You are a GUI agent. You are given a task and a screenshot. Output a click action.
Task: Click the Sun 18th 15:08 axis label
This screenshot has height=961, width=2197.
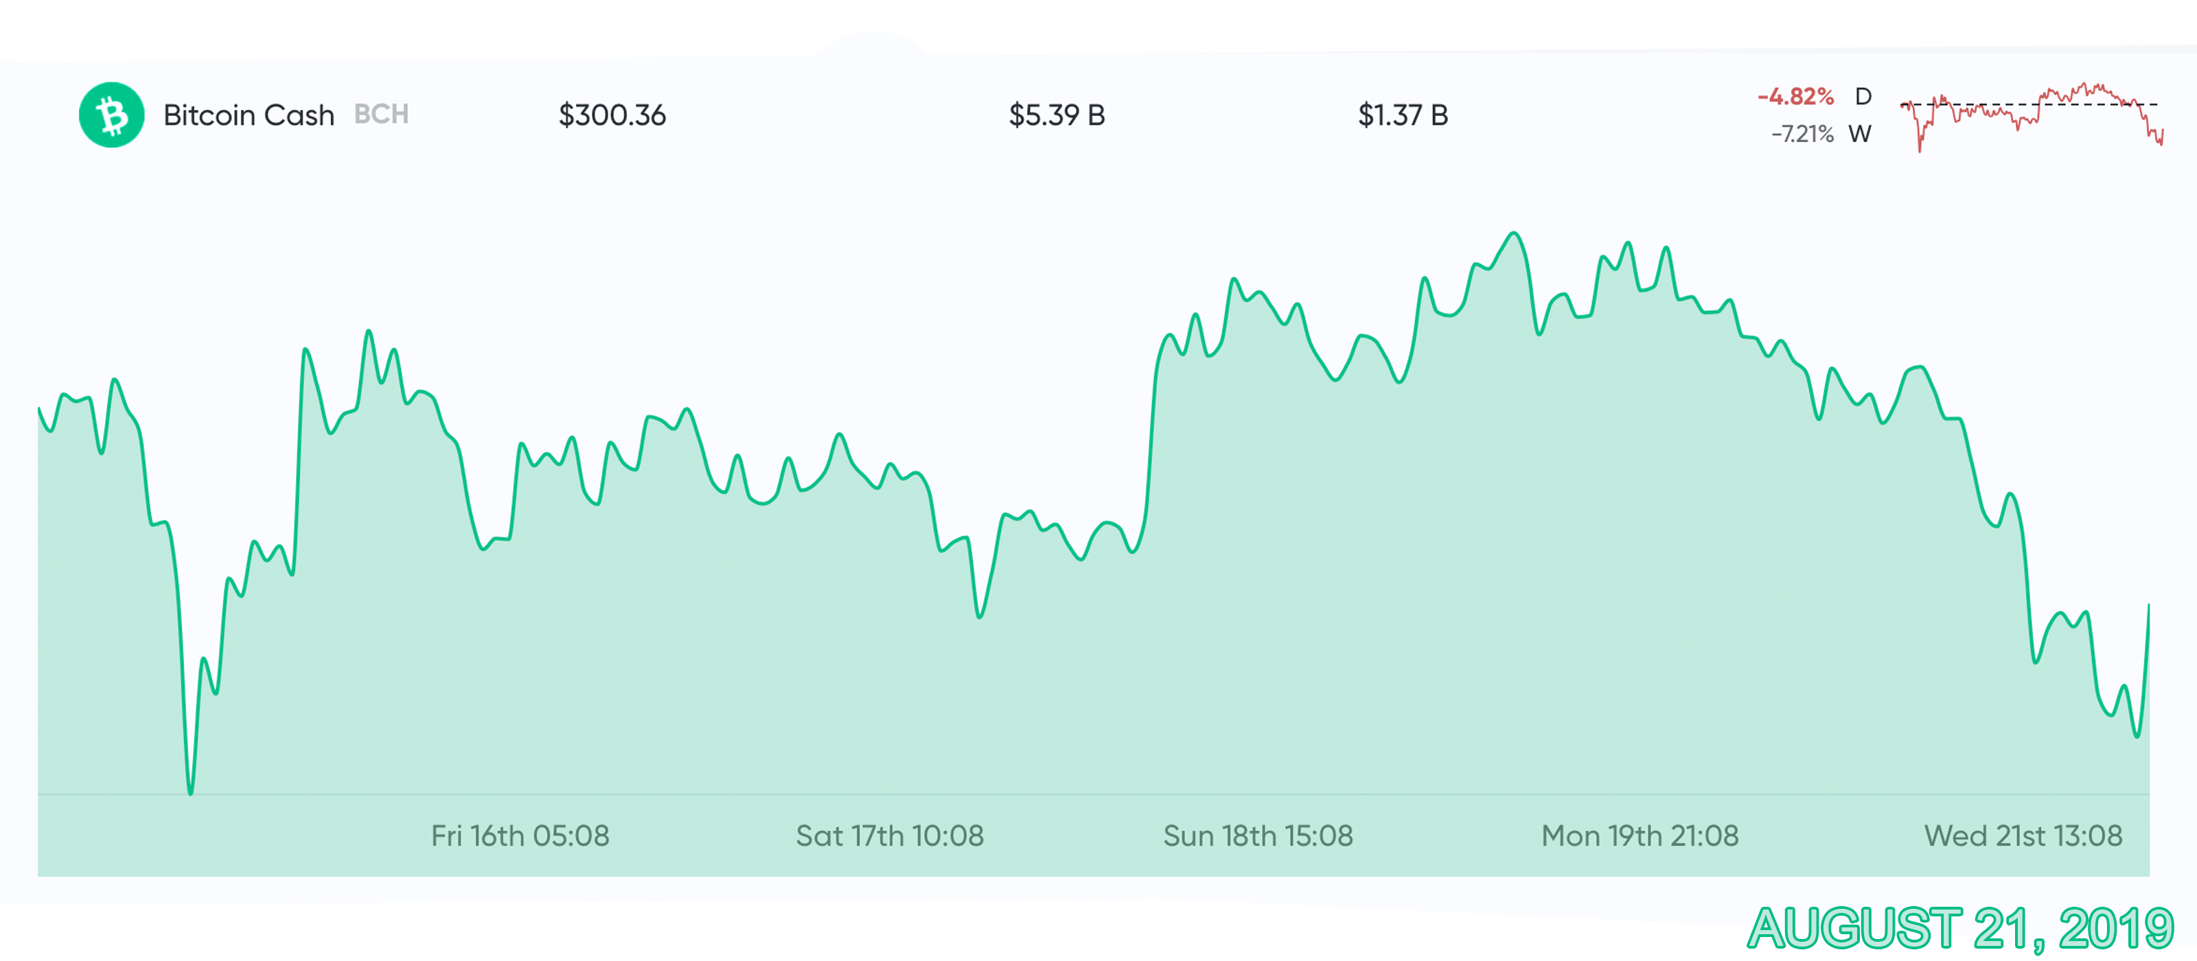[1258, 835]
